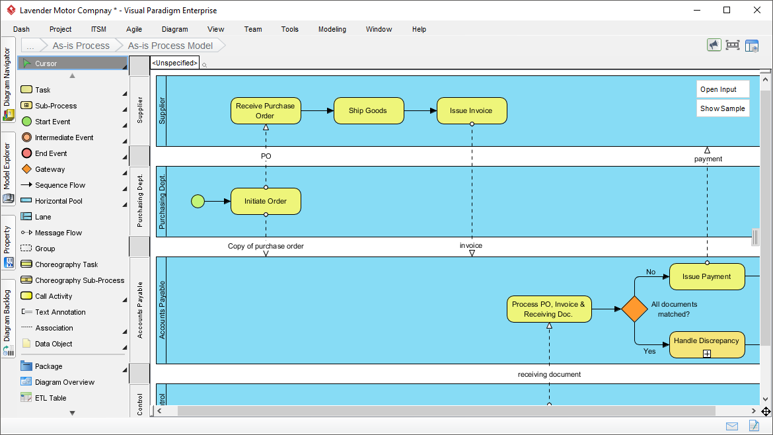Expand Intermediate Event variants arrow
The height and width of the screenshot is (435, 773).
[x=125, y=141]
